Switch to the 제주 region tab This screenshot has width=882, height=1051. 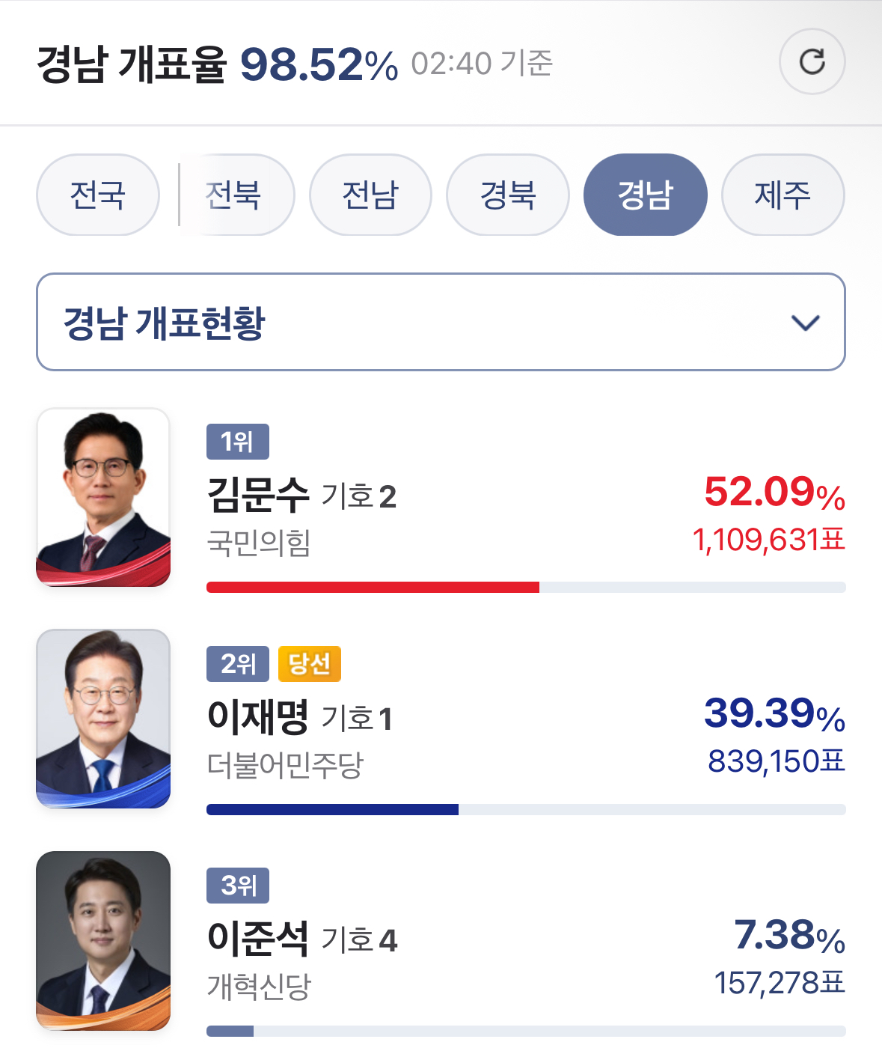[783, 195]
